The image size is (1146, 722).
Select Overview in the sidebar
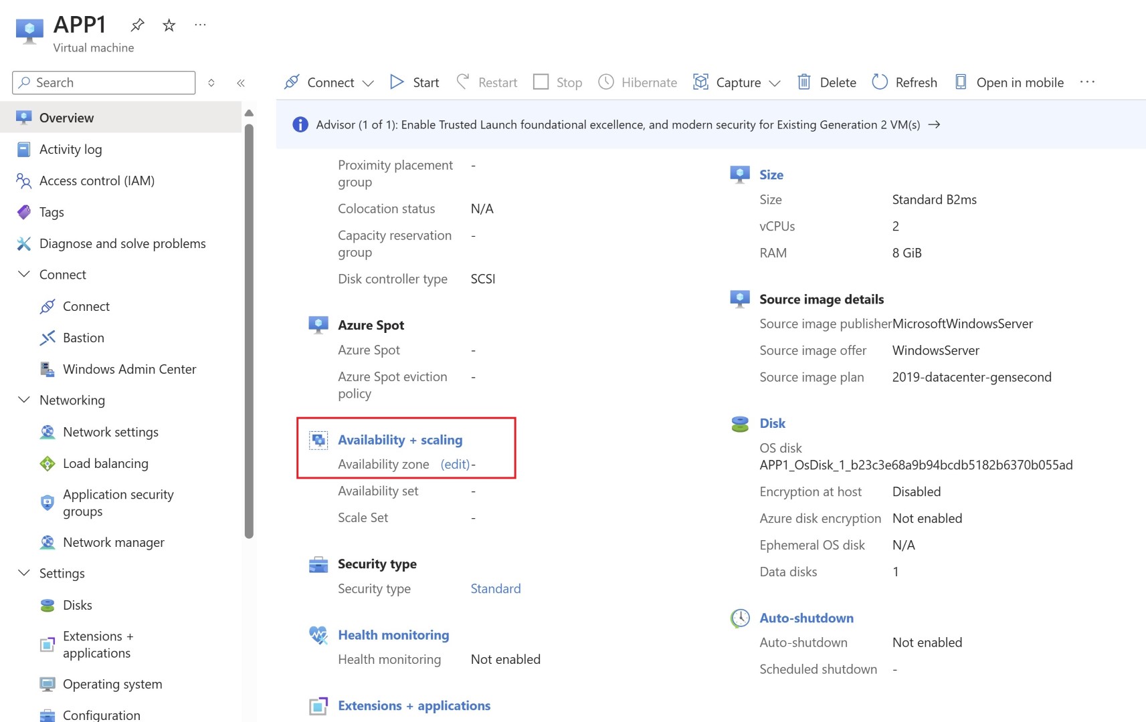[x=120, y=118]
